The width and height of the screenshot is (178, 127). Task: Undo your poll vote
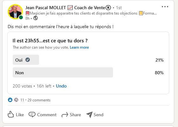(61, 86)
